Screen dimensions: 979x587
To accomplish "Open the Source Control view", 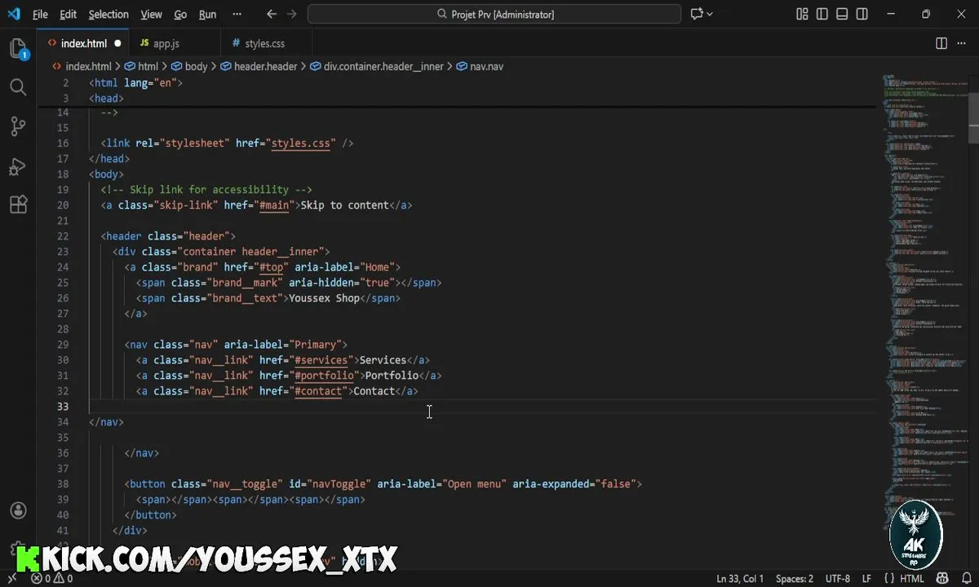I will click(18, 126).
